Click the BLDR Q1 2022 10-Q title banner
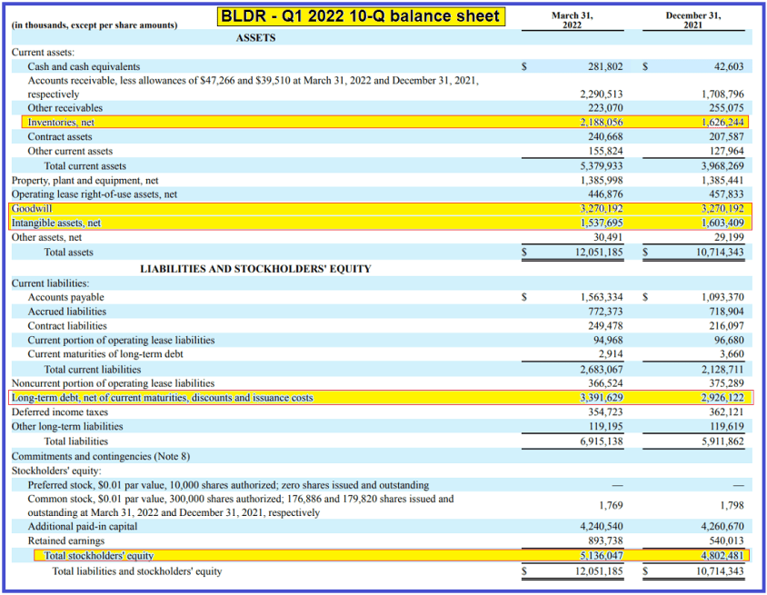This screenshot has width=767, height=595. point(360,16)
